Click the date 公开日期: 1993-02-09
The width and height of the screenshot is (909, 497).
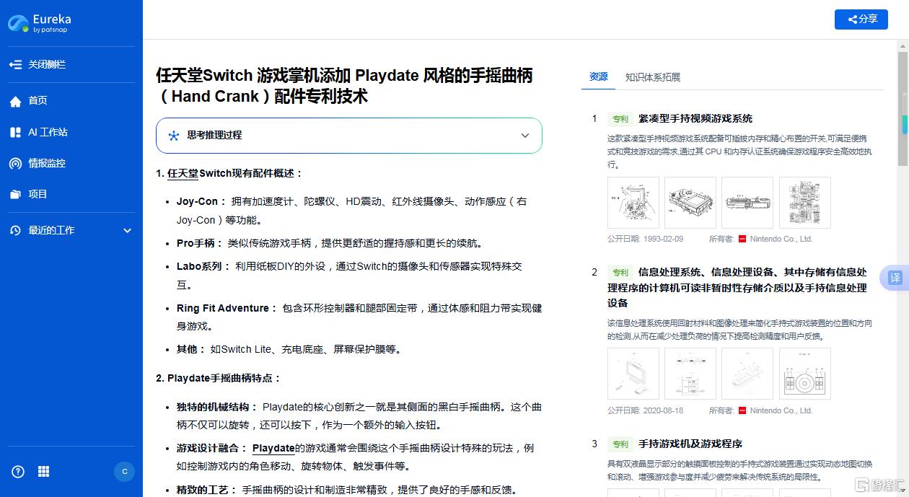pos(645,239)
